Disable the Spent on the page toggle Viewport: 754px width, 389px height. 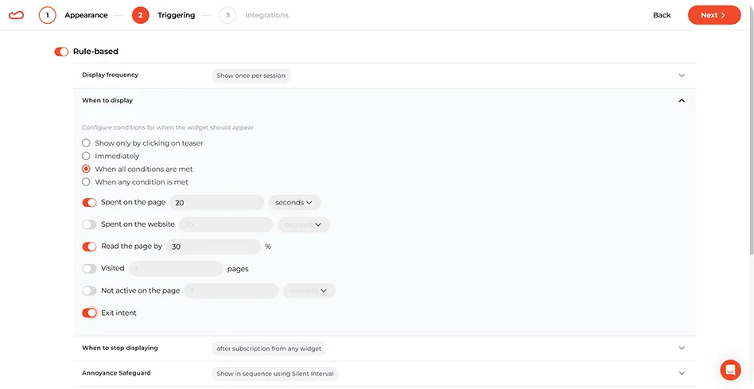tap(89, 203)
